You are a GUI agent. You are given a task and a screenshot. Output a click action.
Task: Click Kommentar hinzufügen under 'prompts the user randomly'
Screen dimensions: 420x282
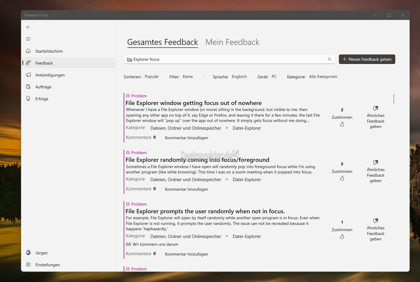click(x=186, y=254)
